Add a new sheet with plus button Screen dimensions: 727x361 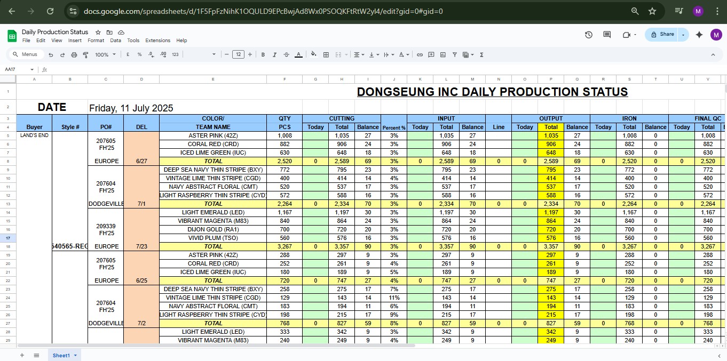click(x=22, y=355)
